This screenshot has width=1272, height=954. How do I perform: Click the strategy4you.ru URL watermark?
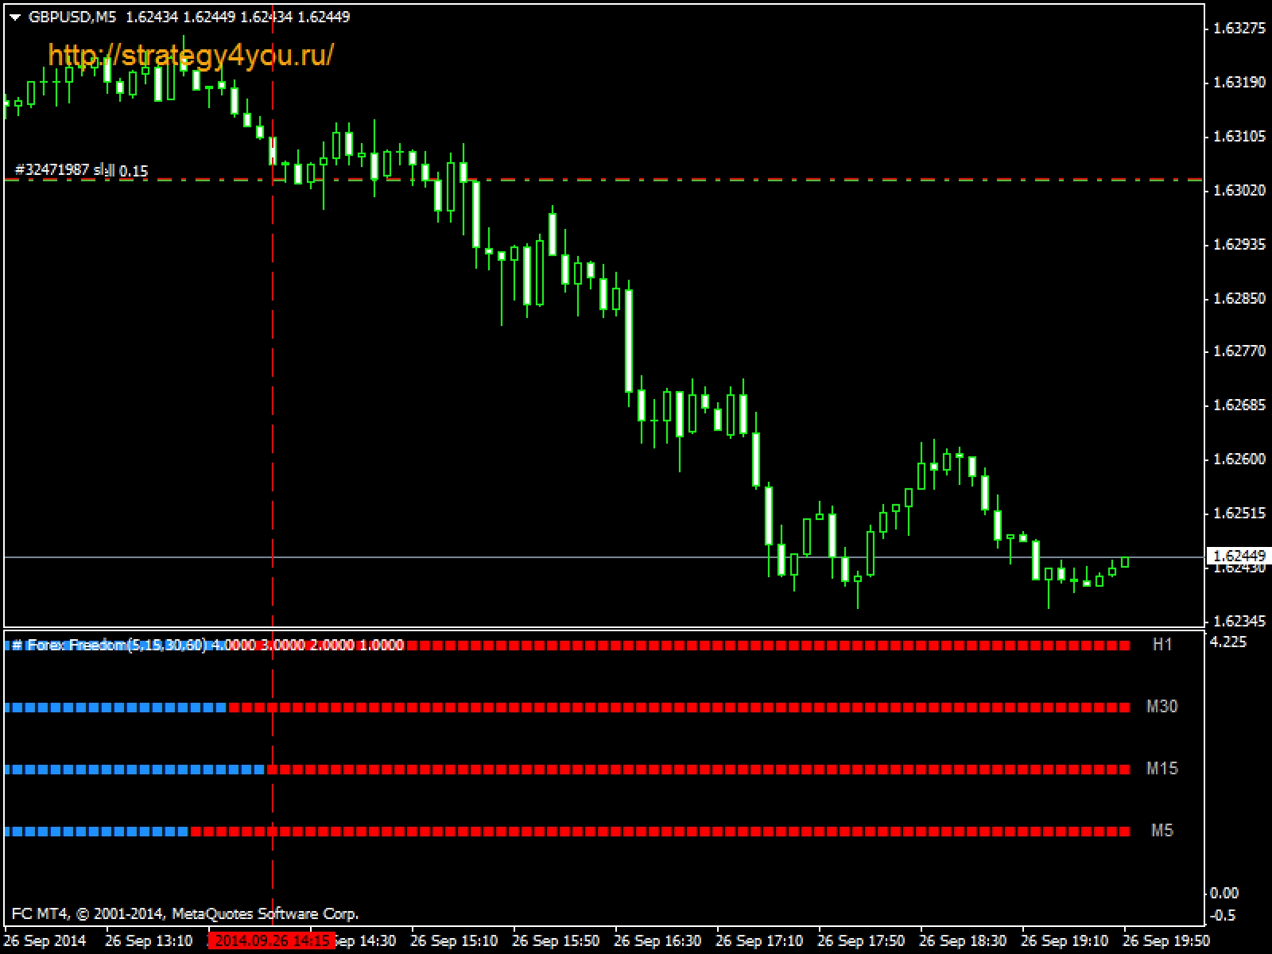coord(191,55)
